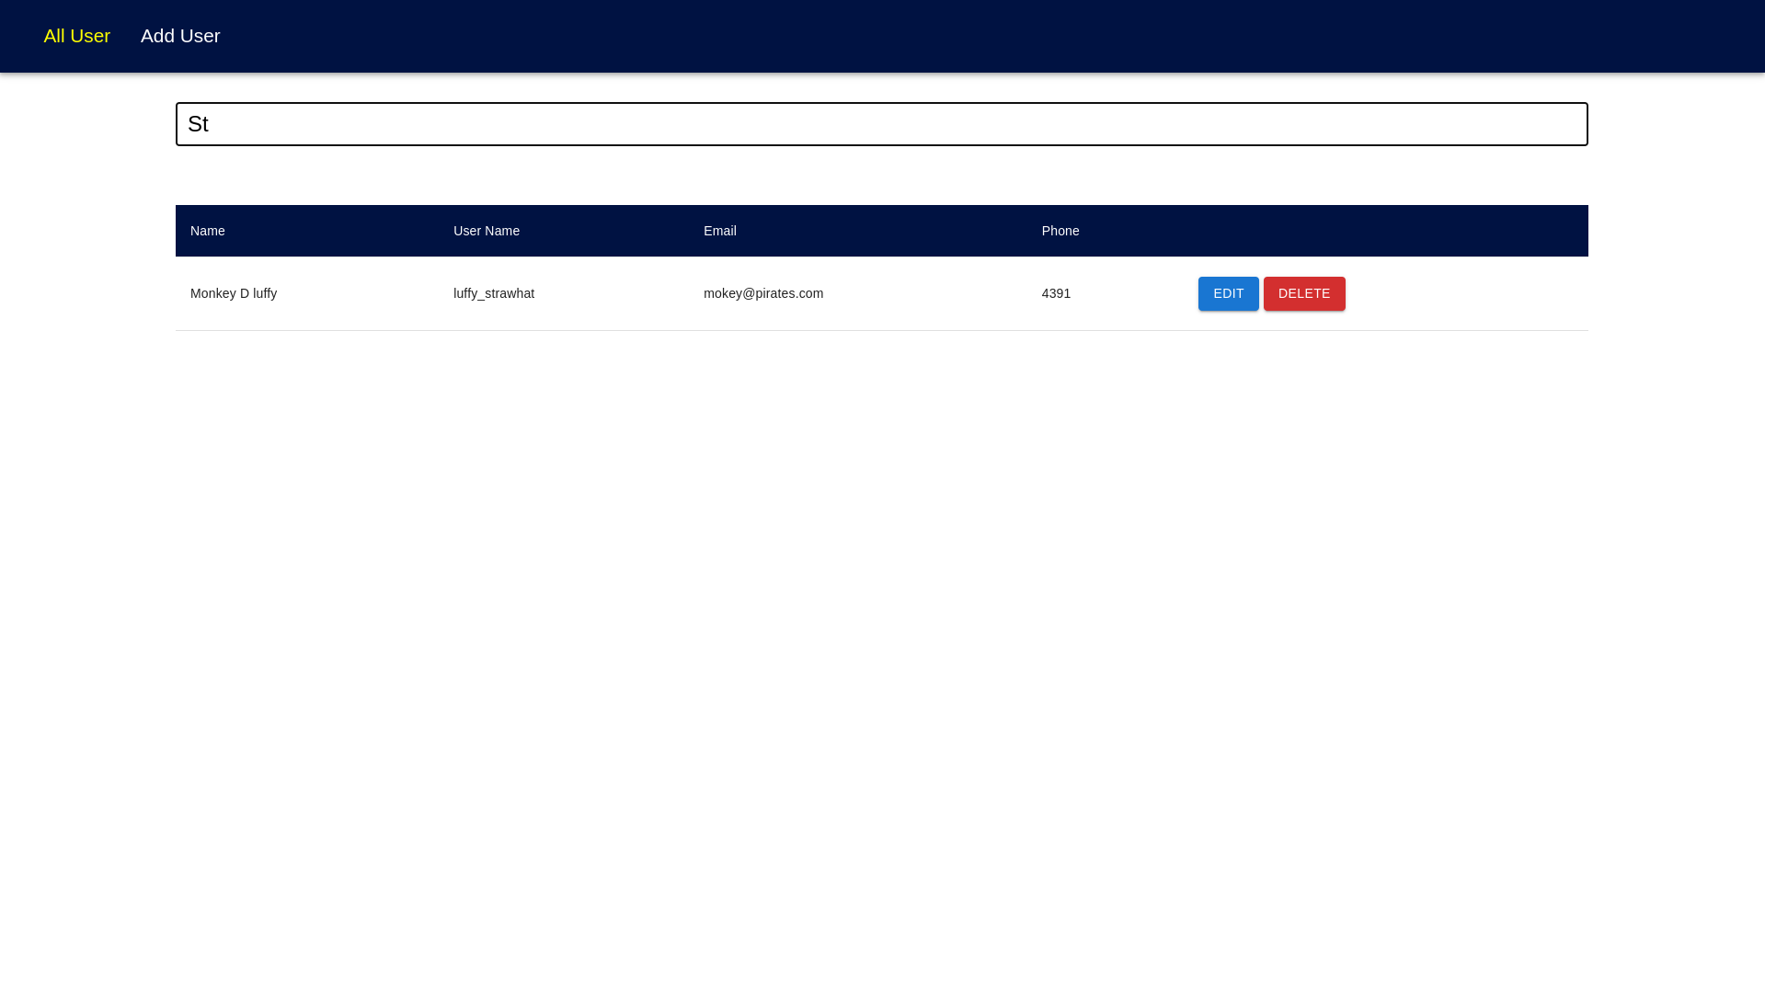Screen dimensions: 1765x992
Task: Select the Email column header
Action: (x=719, y=231)
